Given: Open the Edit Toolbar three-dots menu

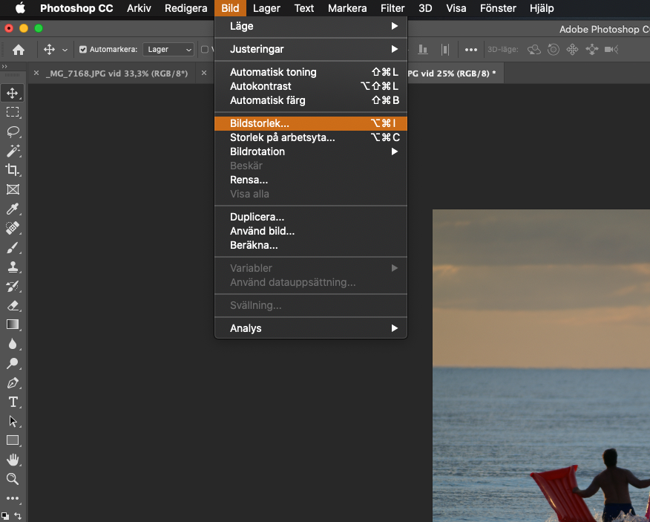Looking at the screenshot, I should click(13, 498).
